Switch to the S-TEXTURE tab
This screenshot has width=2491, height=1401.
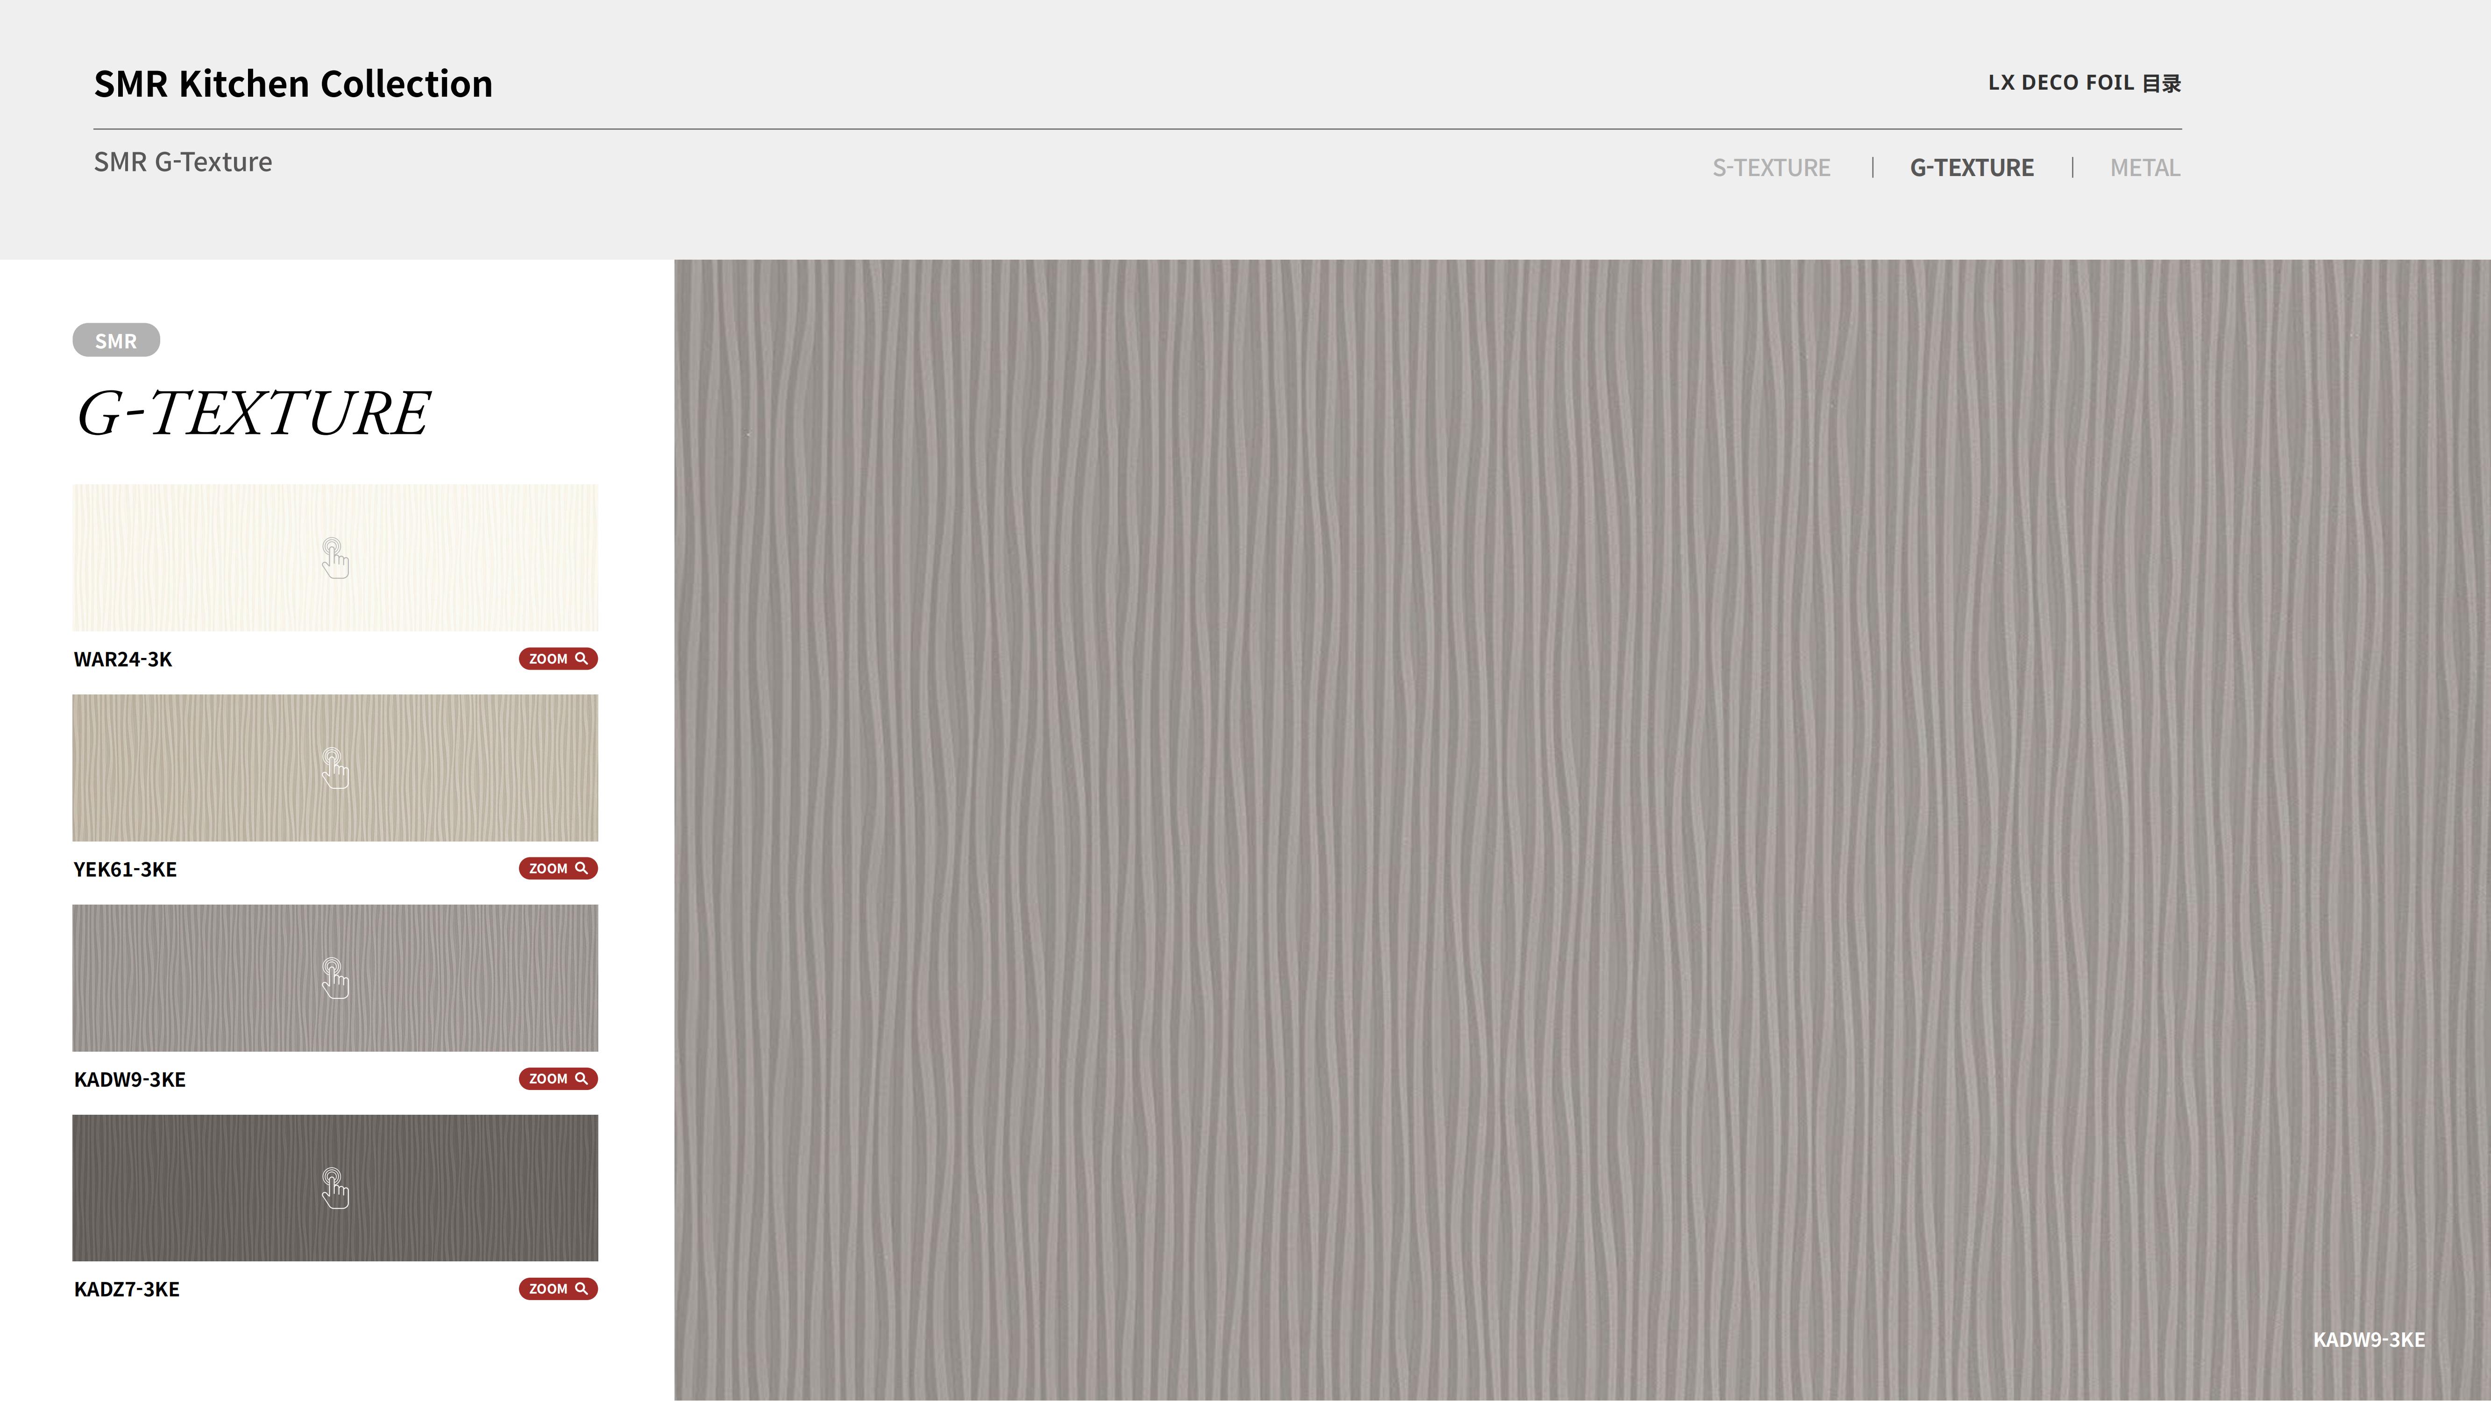click(x=1771, y=168)
